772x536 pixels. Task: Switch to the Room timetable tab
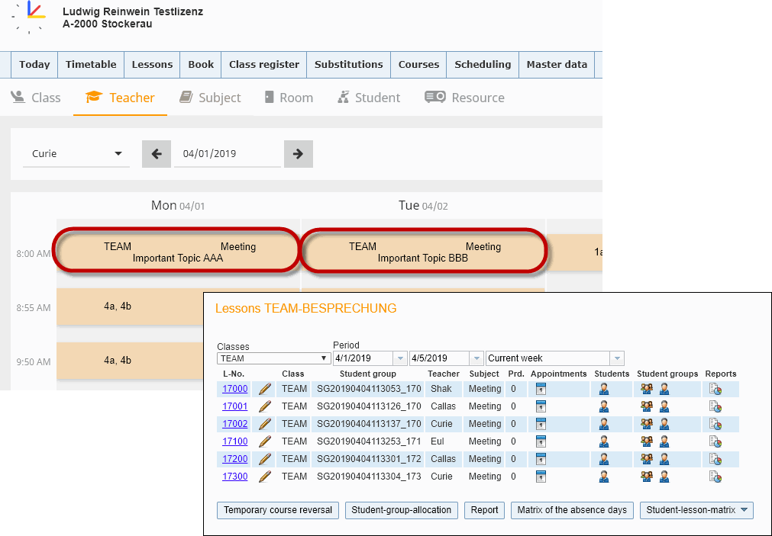[289, 98]
